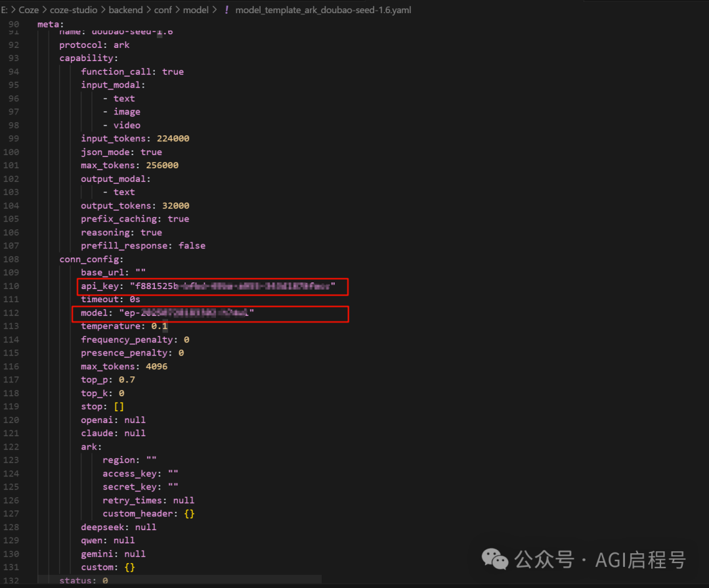This screenshot has width=709, height=588.
Task: Expand the 'model' breadcrumb folder
Action: (x=196, y=10)
